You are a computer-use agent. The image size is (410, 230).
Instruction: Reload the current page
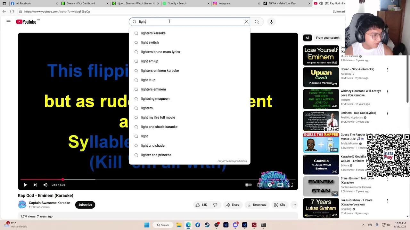pyautogui.click(x=12, y=11)
